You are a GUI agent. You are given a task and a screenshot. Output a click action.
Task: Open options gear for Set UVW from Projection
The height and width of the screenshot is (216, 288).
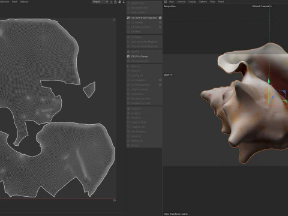160,18
